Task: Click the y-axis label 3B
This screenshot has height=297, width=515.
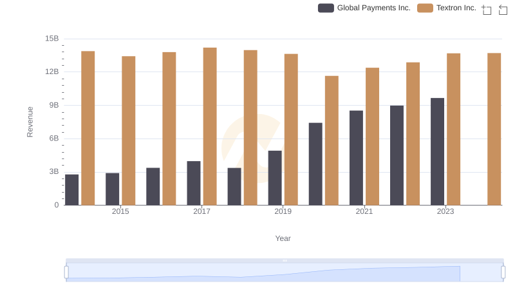Action: [54, 171]
